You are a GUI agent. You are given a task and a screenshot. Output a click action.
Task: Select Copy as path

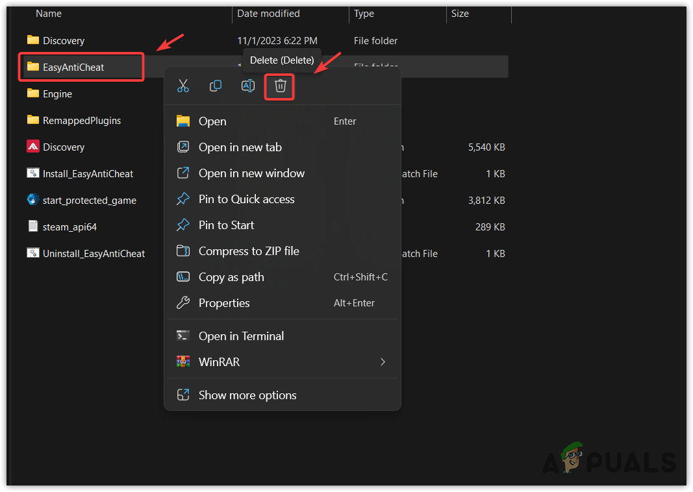pos(283,277)
